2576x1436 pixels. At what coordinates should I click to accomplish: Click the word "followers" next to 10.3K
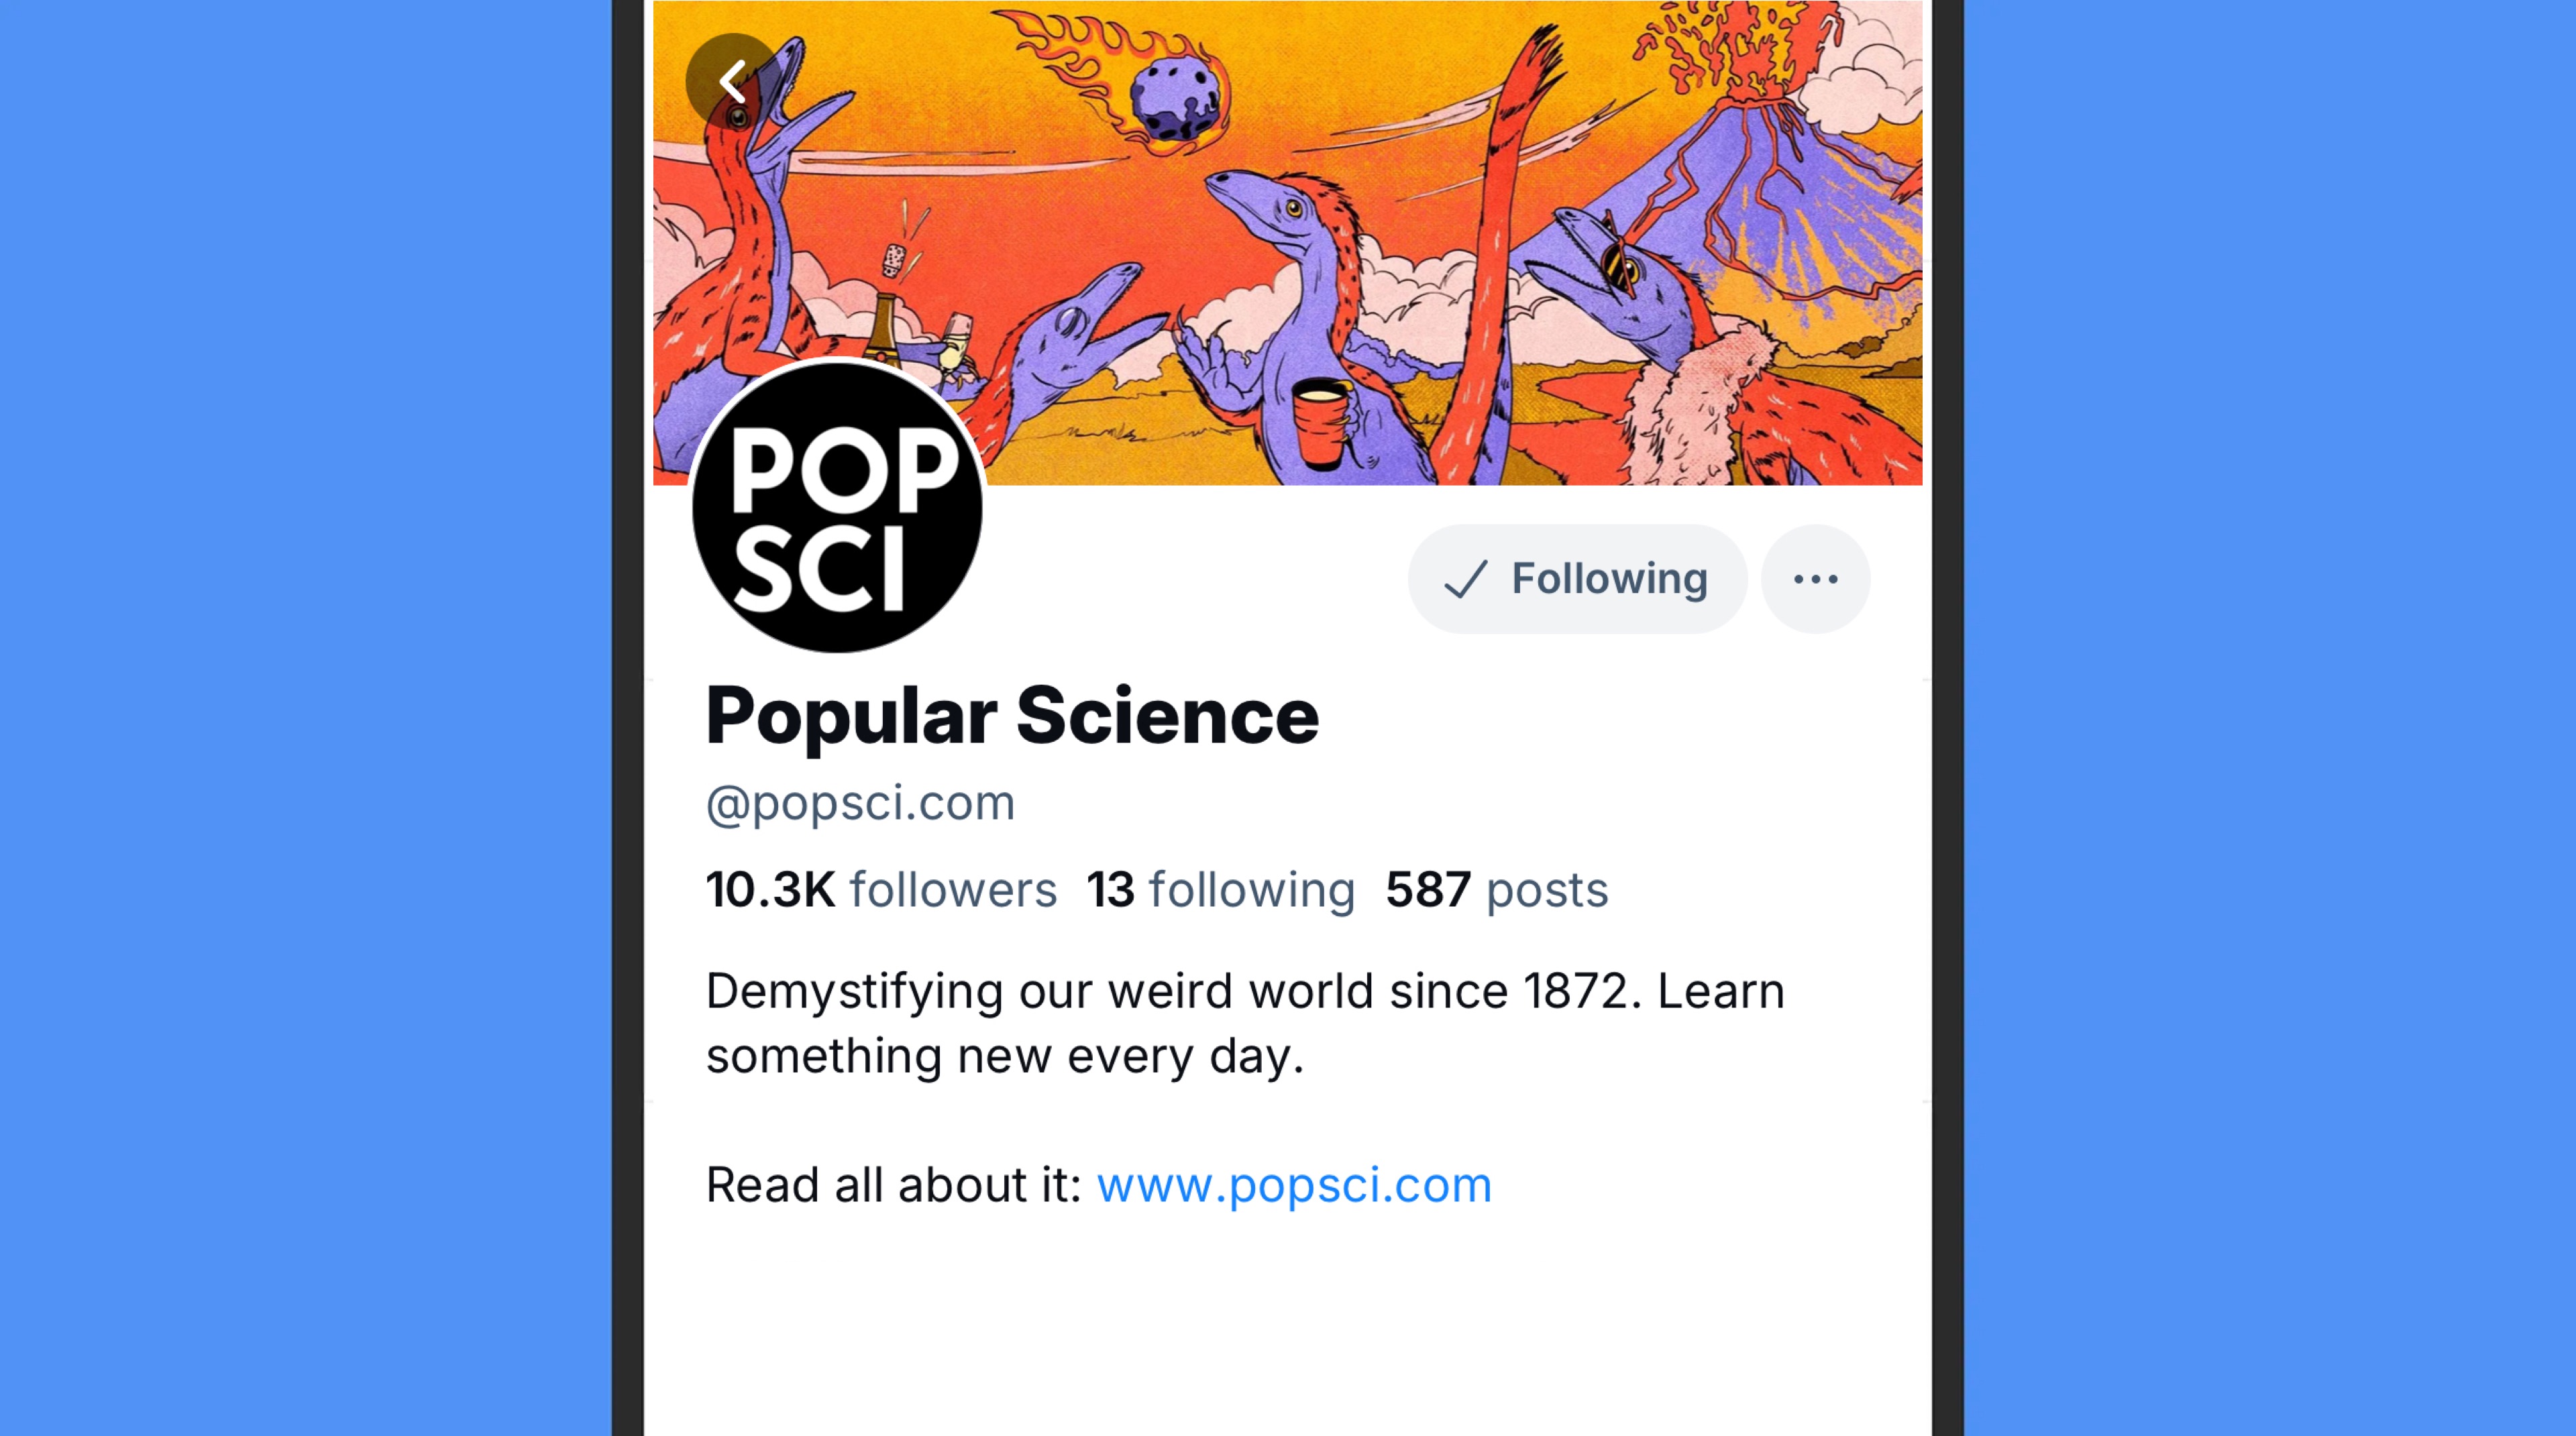point(953,889)
